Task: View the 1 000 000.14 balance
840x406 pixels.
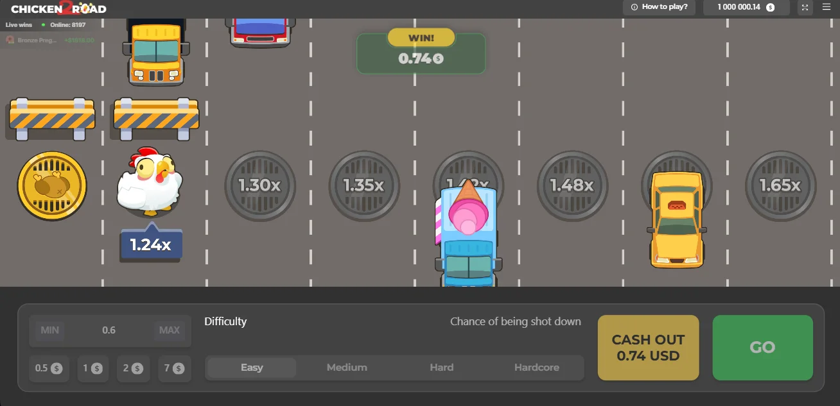Action: point(746,7)
